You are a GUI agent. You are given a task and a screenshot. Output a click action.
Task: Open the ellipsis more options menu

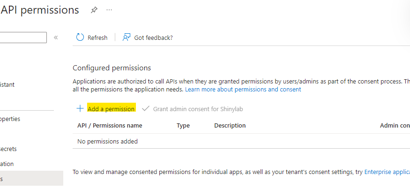pos(109,10)
